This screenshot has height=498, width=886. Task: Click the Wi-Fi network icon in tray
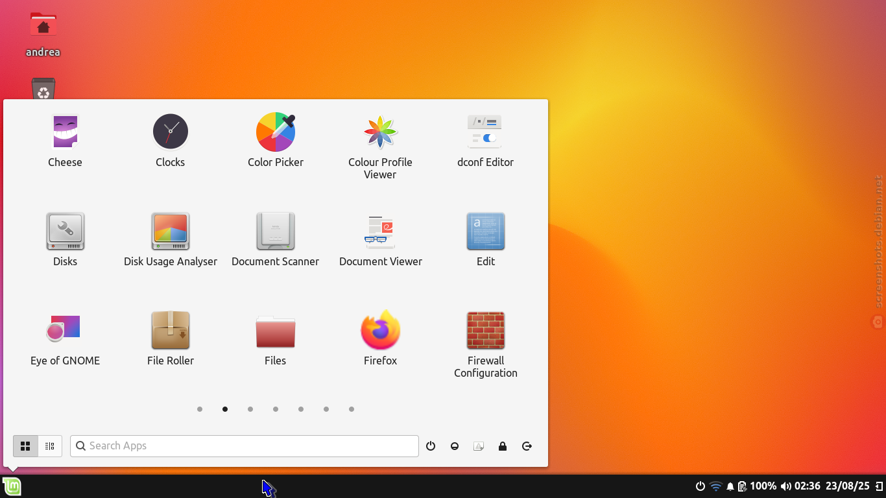click(x=716, y=486)
